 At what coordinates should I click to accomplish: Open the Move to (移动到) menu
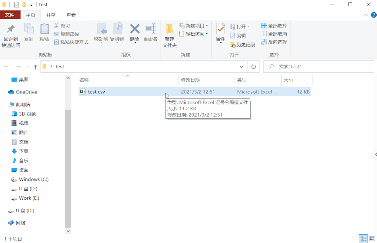[x=101, y=33]
